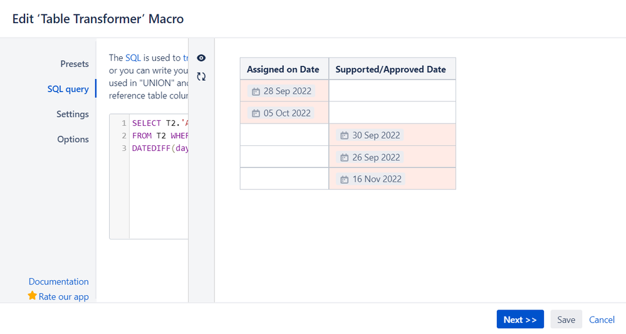
Task: Follow the Rate our app link
Action: (x=63, y=296)
